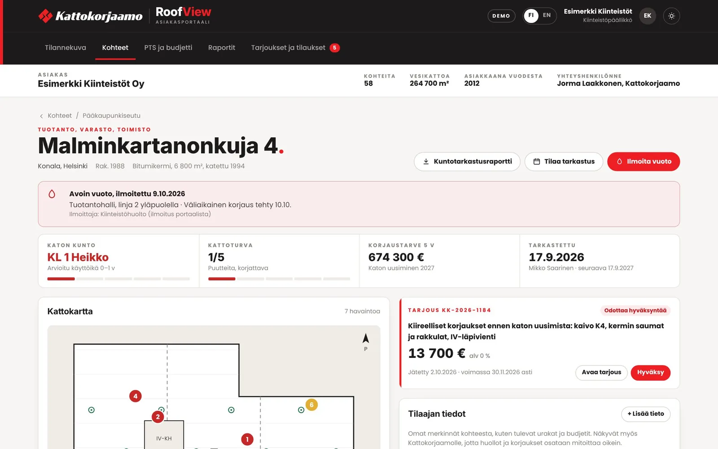Approve offer with Hyväksy button
The height and width of the screenshot is (449, 718).
(650, 373)
